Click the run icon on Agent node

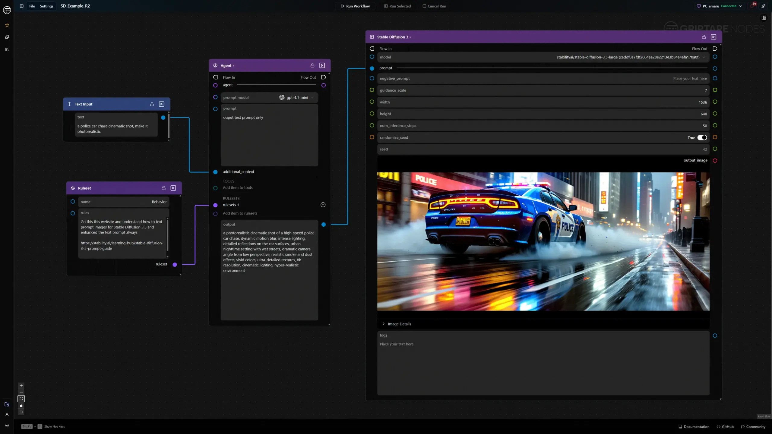(x=322, y=65)
